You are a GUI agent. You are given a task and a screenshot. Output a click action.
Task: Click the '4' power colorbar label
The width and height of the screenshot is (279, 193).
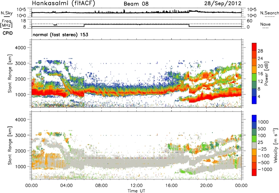(x=259, y=97)
